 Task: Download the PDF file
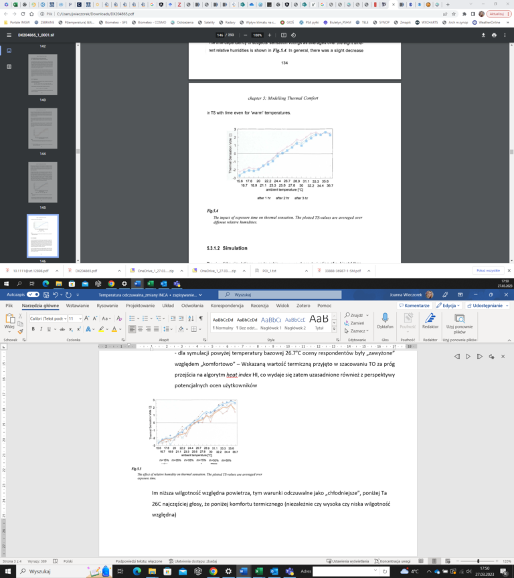[x=483, y=35]
